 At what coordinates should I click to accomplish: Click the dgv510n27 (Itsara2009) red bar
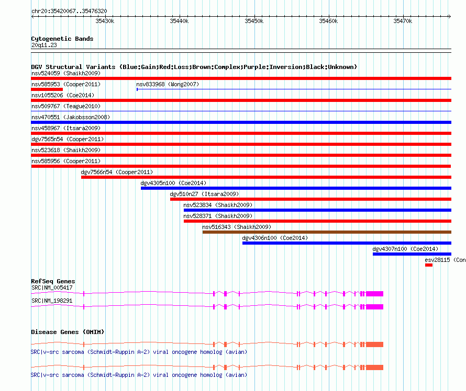[x=311, y=199]
